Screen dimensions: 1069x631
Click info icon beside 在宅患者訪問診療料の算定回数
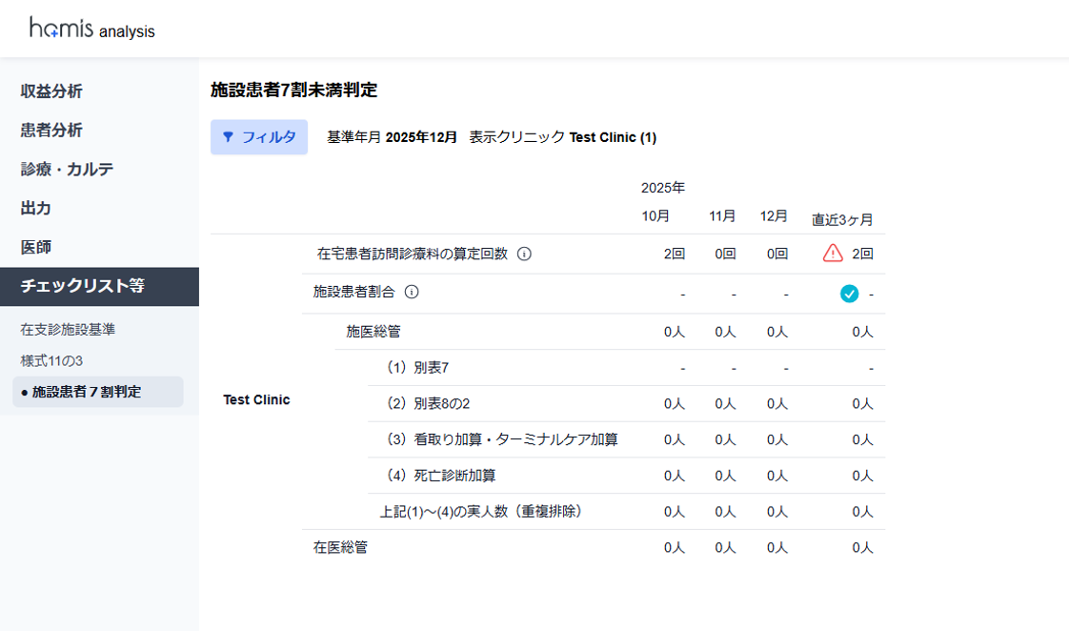pos(524,254)
